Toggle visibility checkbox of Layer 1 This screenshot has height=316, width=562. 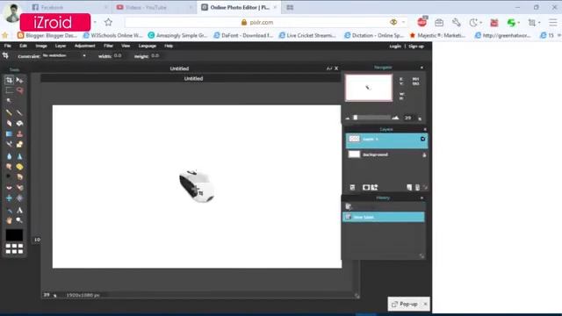coord(422,139)
